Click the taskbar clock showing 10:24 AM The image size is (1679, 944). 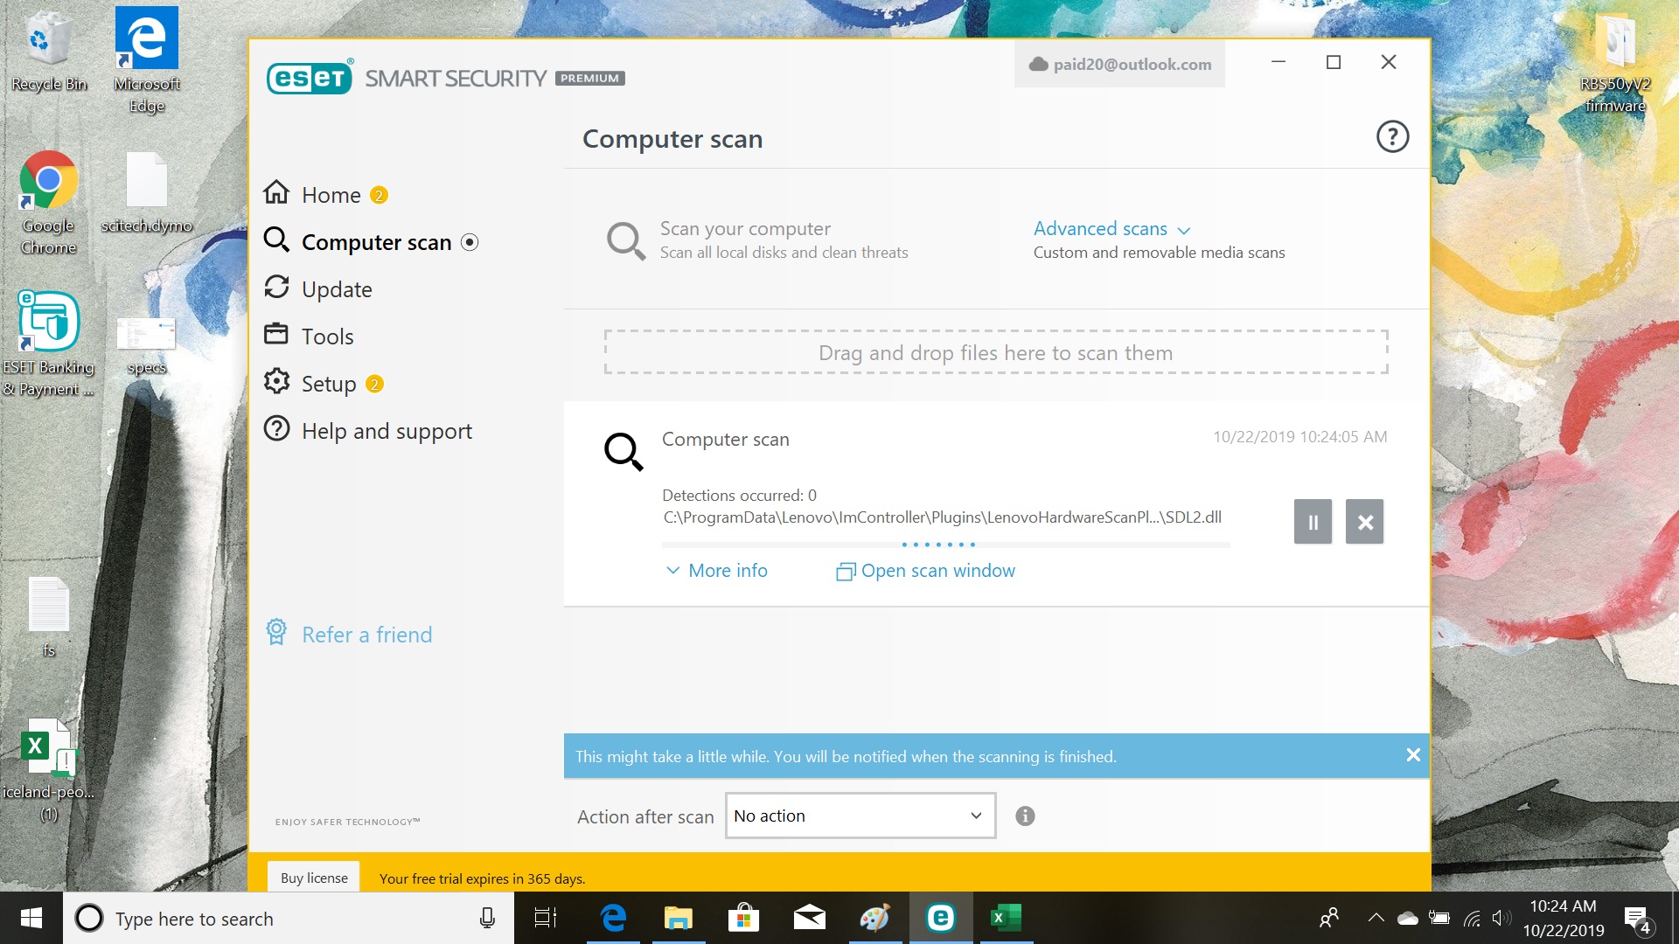coord(1564,918)
